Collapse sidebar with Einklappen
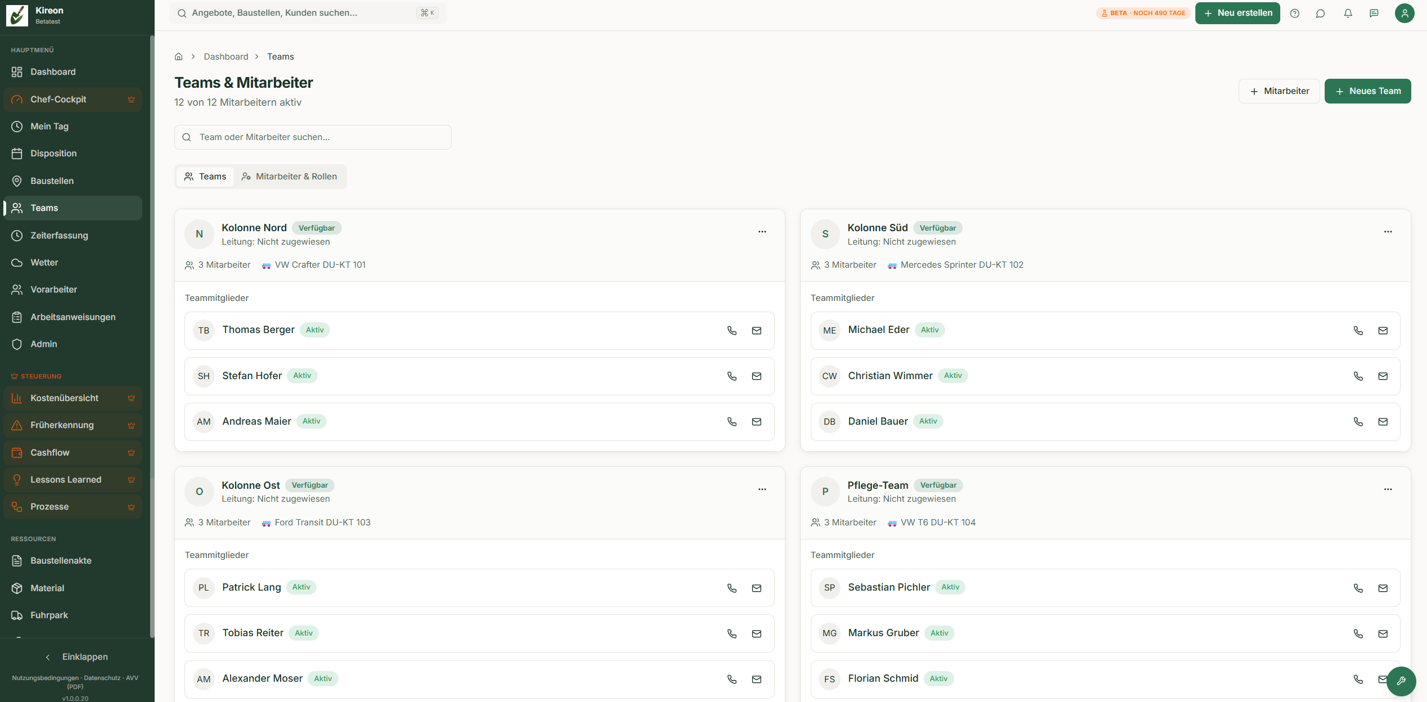 tap(76, 657)
